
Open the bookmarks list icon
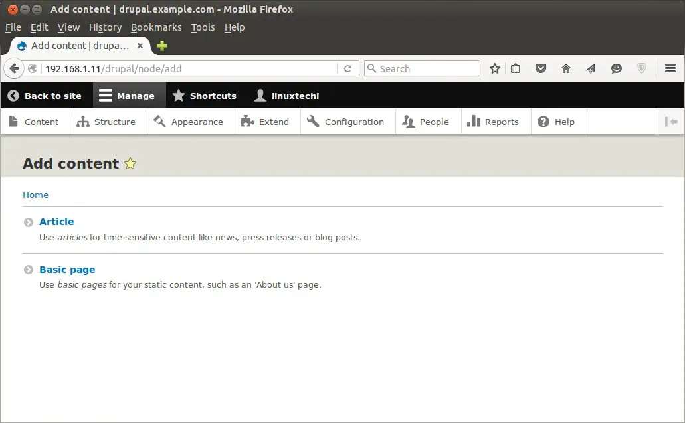point(516,68)
